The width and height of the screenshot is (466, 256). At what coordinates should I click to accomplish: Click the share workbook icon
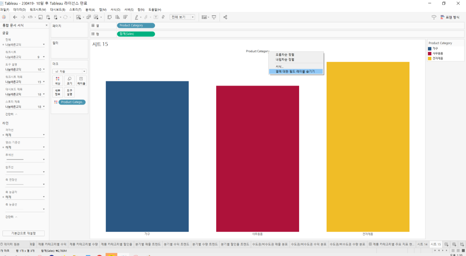tap(225, 17)
